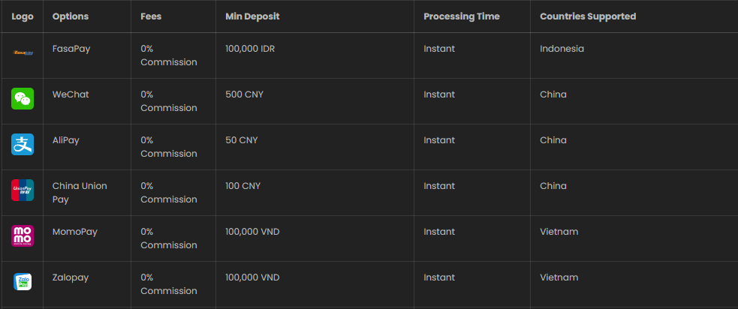Click the Zalopay option text
Image resolution: width=738 pixels, height=309 pixels.
[70, 277]
